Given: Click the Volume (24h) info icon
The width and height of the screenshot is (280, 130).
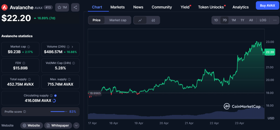Looking at the screenshot, I should [68, 47].
